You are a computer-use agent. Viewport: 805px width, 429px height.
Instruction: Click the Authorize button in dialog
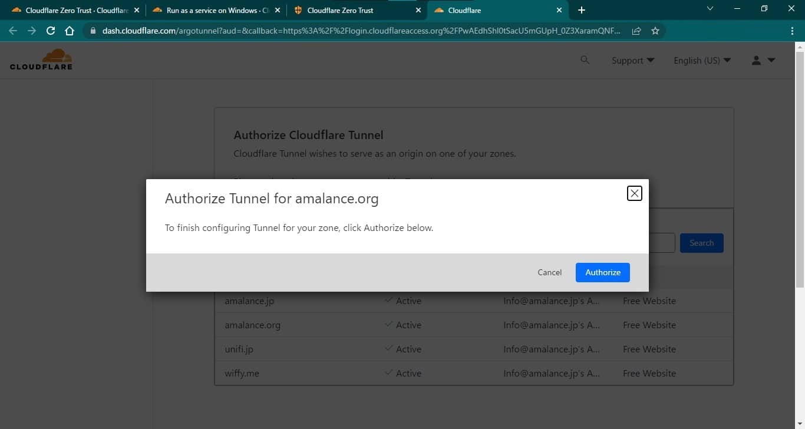[x=602, y=272]
